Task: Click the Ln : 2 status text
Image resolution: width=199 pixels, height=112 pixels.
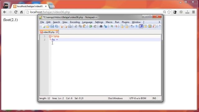Action: point(61,98)
